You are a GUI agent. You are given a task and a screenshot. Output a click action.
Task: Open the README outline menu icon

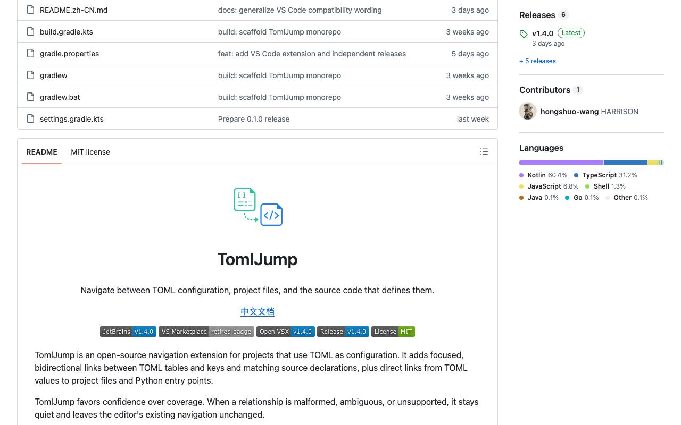(484, 151)
